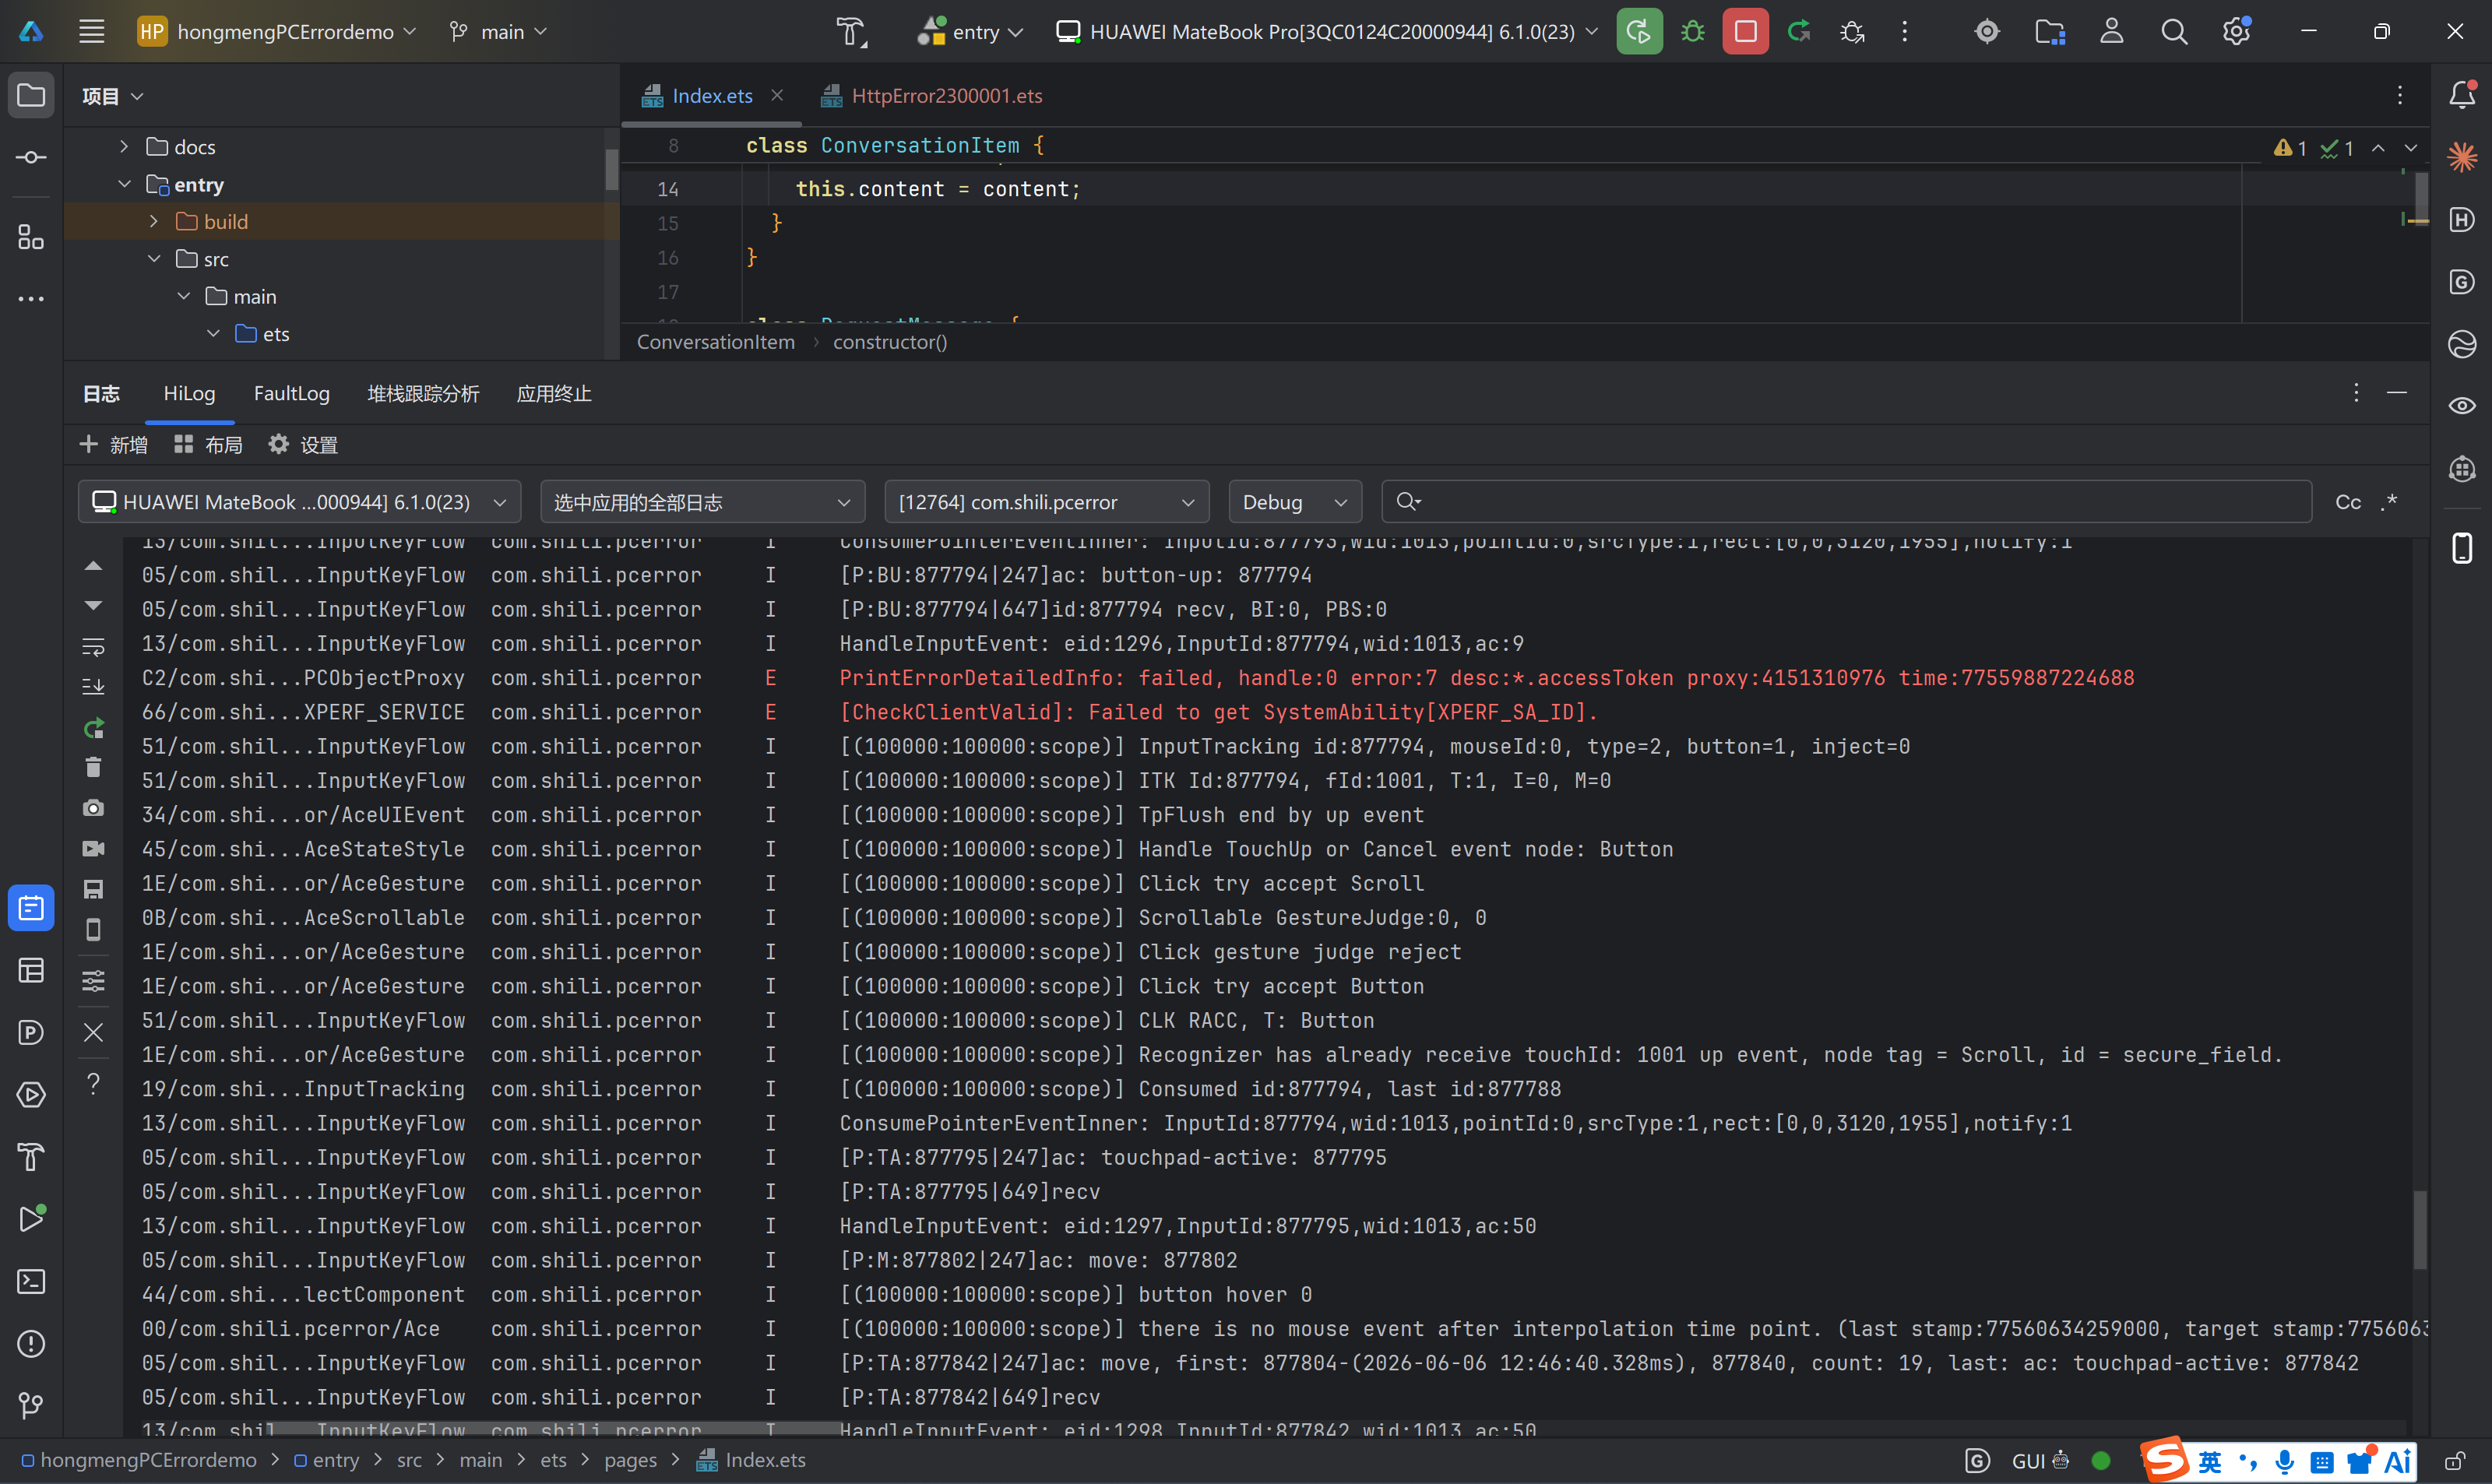Open the entry run configuration dropdown

tap(971, 32)
